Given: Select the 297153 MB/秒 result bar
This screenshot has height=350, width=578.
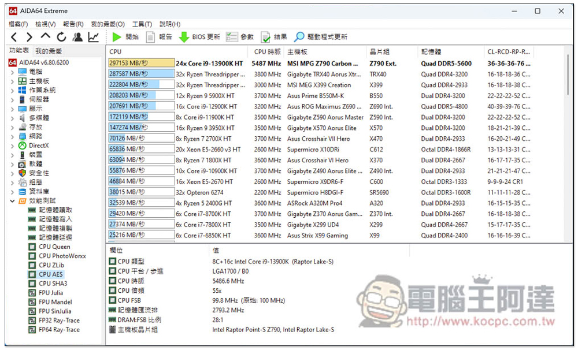Looking at the screenshot, I should (x=141, y=64).
